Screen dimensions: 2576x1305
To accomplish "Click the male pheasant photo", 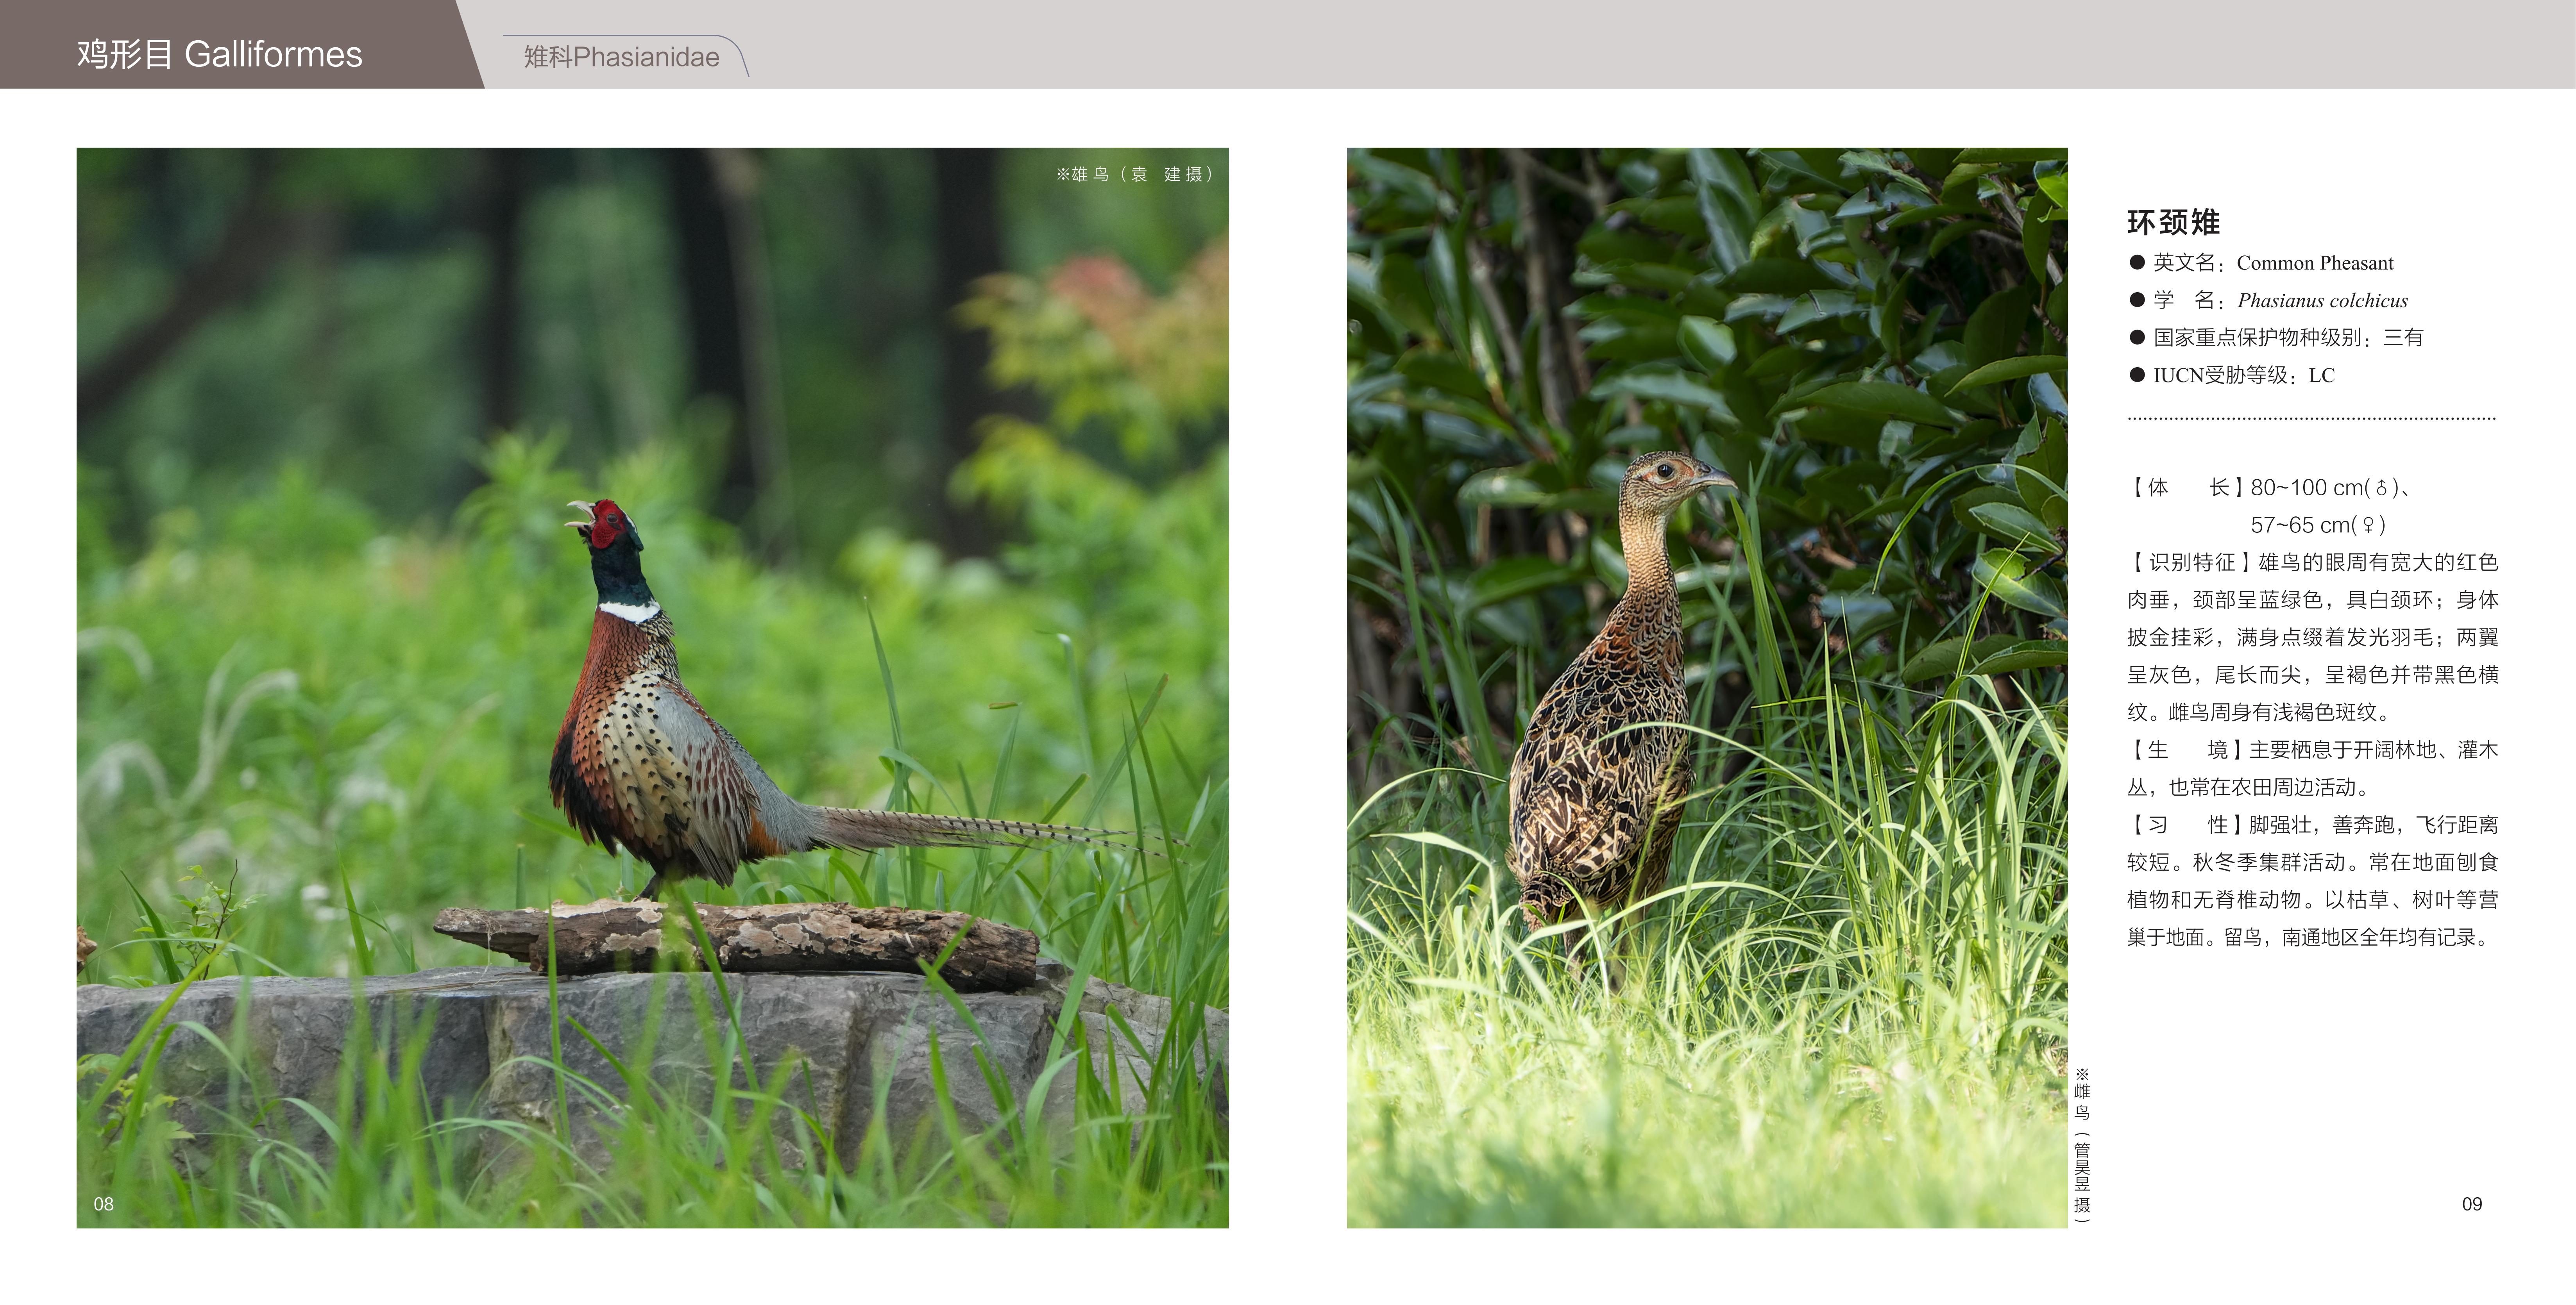I will click(x=652, y=687).
